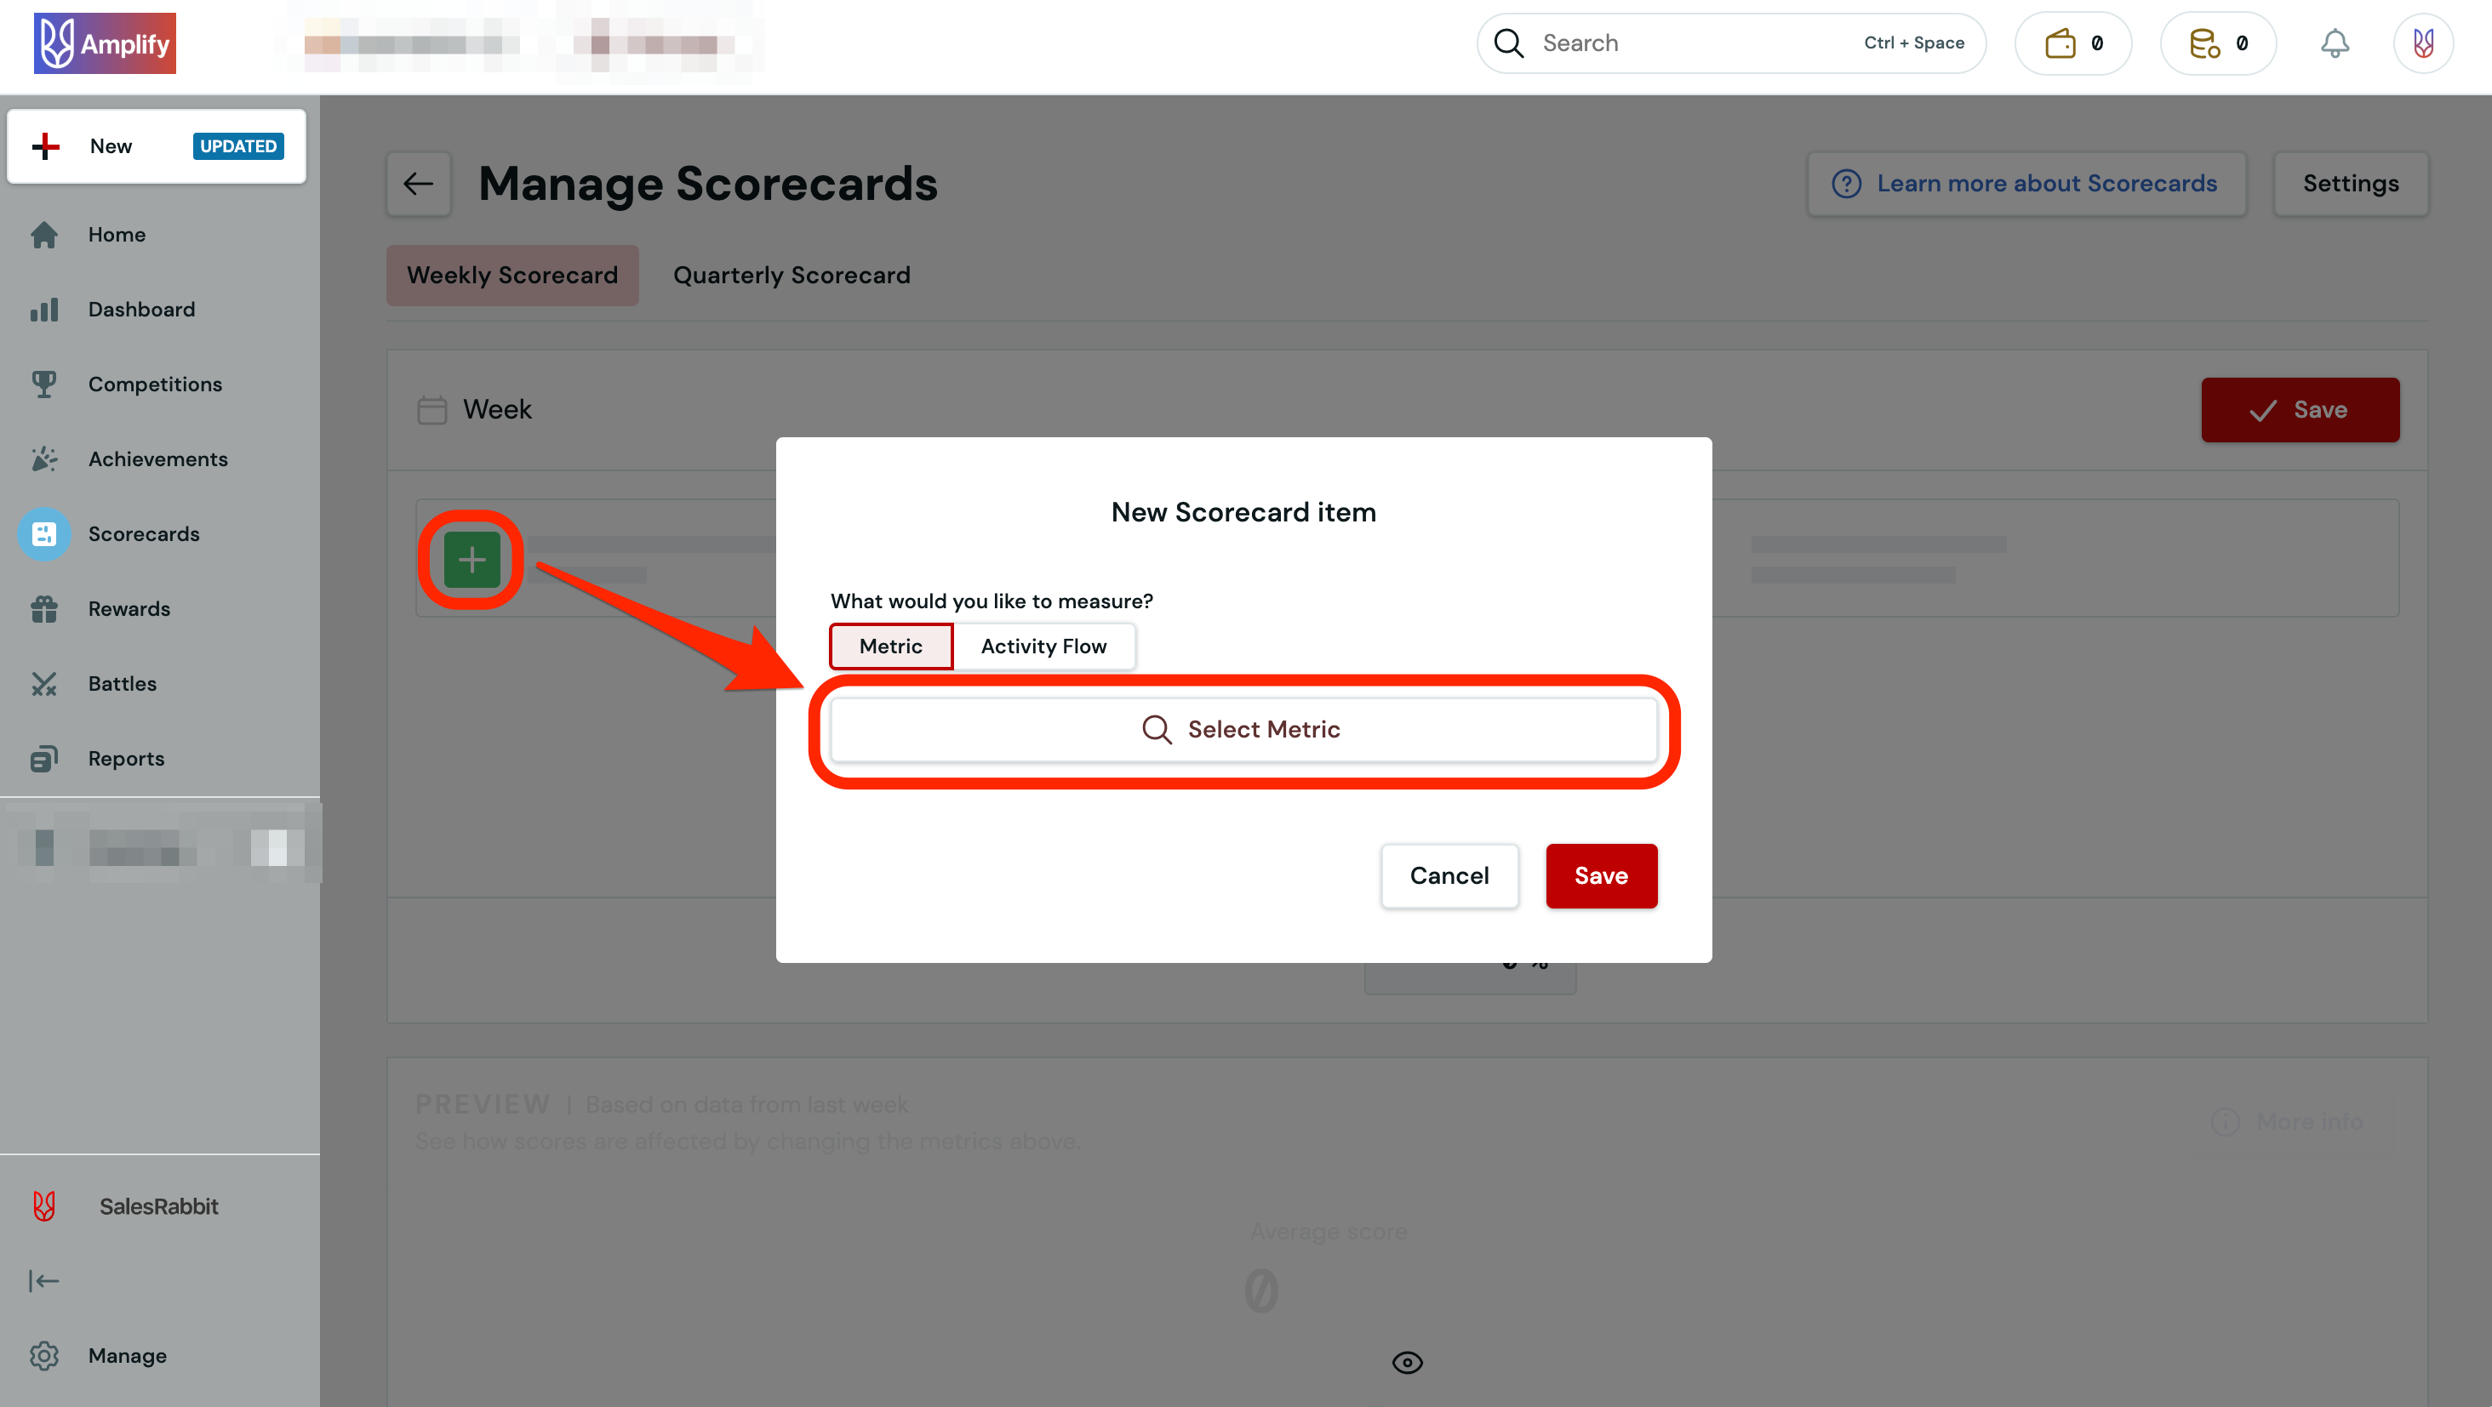This screenshot has height=1407, width=2492.
Task: Open Battles crossed-swords item in sidebar
Action: point(122,684)
